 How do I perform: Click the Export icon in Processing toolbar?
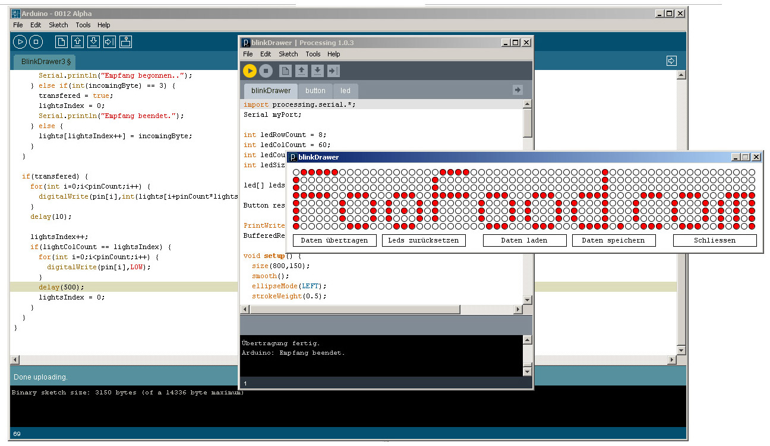(334, 71)
